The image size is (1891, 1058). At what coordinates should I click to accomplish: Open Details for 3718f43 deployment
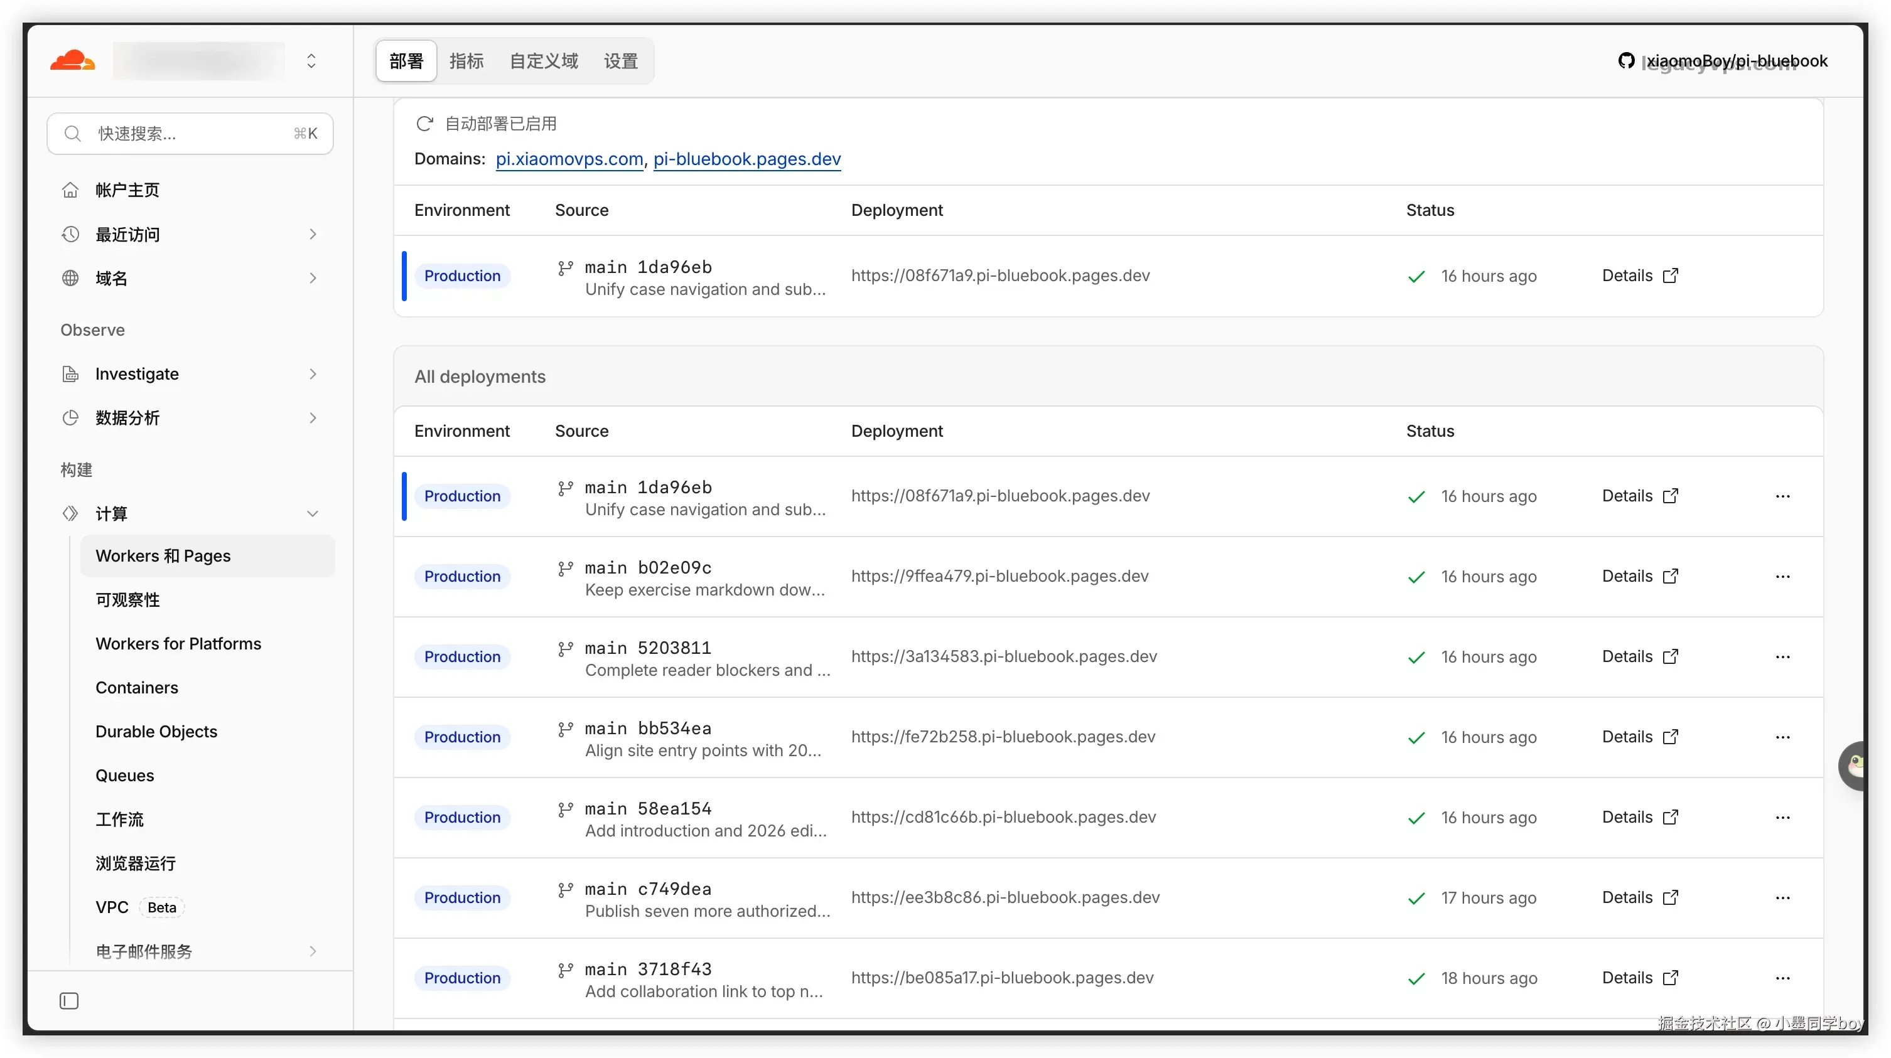(x=1640, y=978)
